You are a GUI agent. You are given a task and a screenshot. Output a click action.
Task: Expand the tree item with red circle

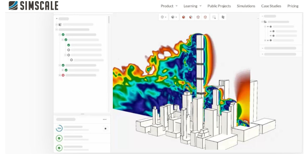tap(60, 75)
